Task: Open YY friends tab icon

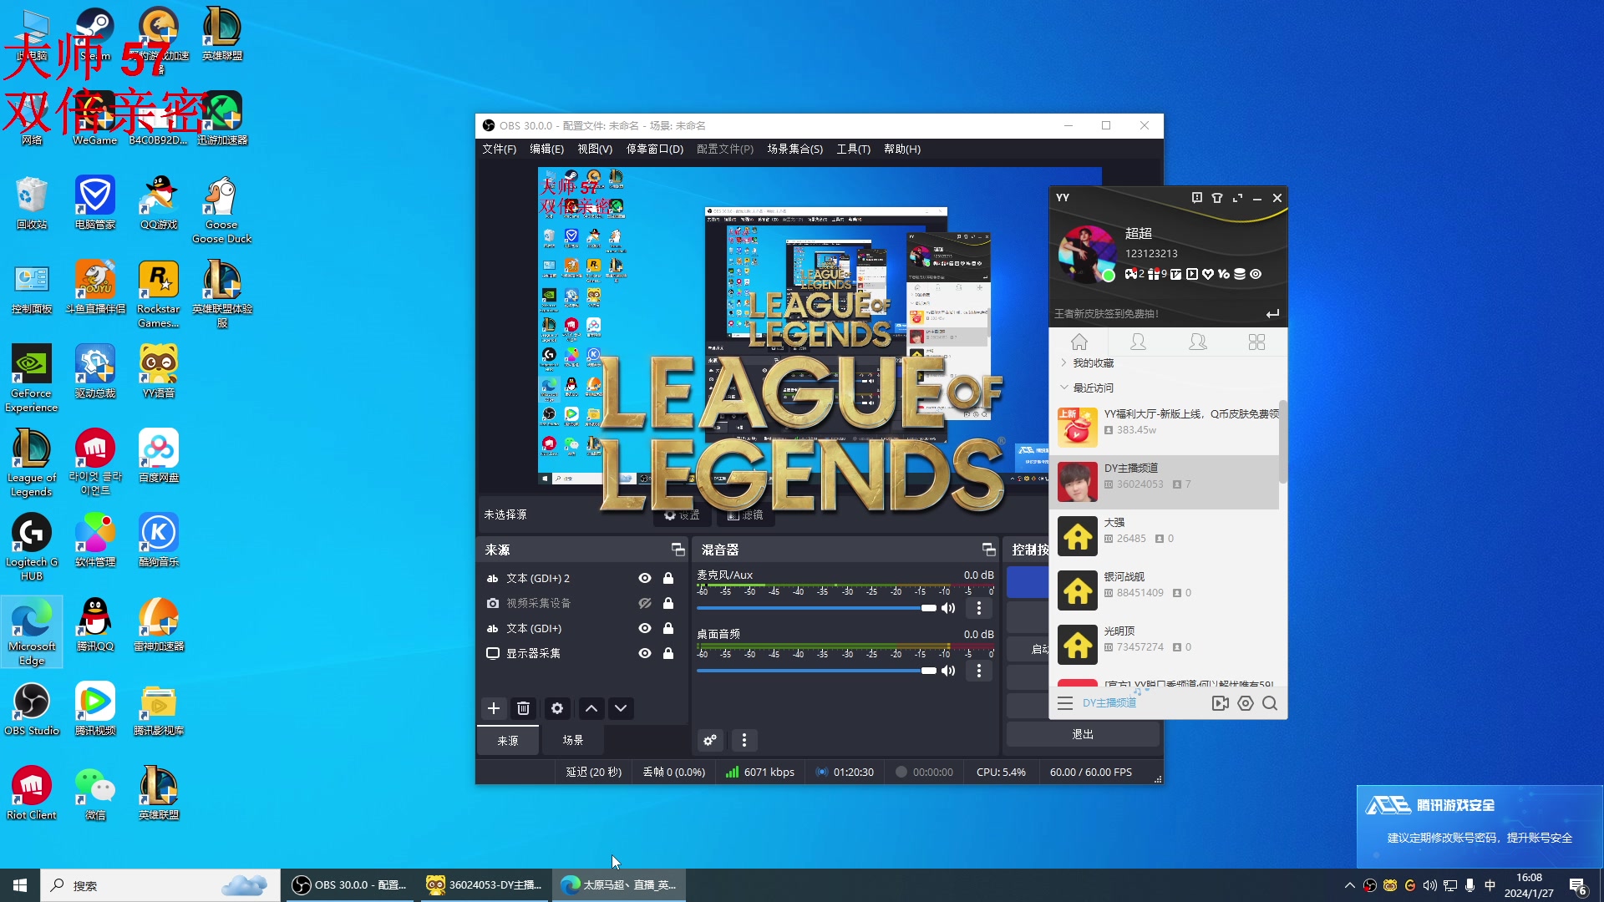Action: pyautogui.click(x=1138, y=342)
